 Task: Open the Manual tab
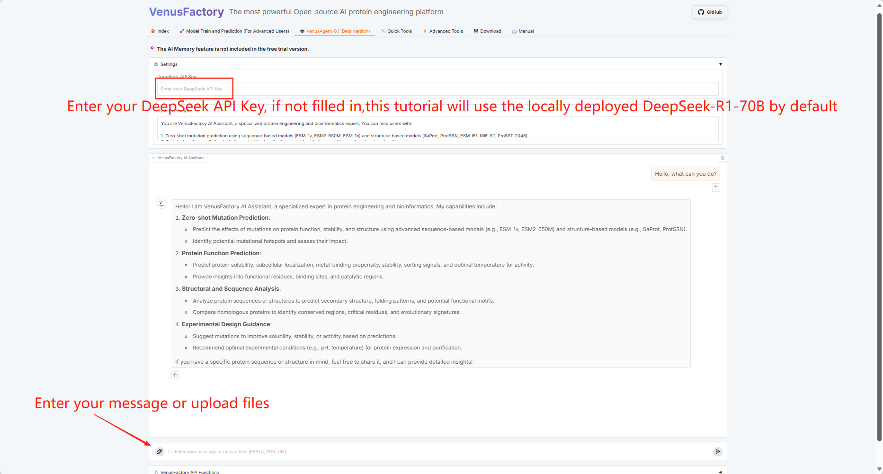point(523,31)
